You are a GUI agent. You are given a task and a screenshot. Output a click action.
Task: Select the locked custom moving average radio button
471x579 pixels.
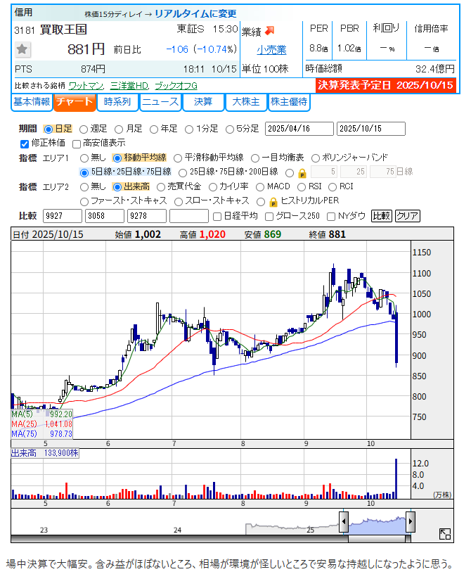point(290,172)
